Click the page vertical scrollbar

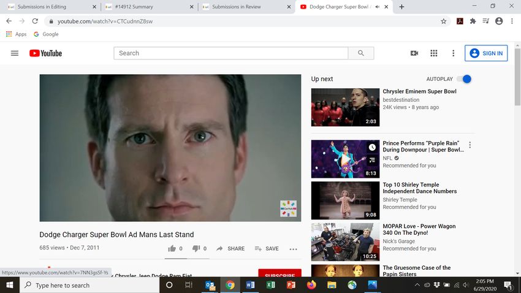click(517, 77)
